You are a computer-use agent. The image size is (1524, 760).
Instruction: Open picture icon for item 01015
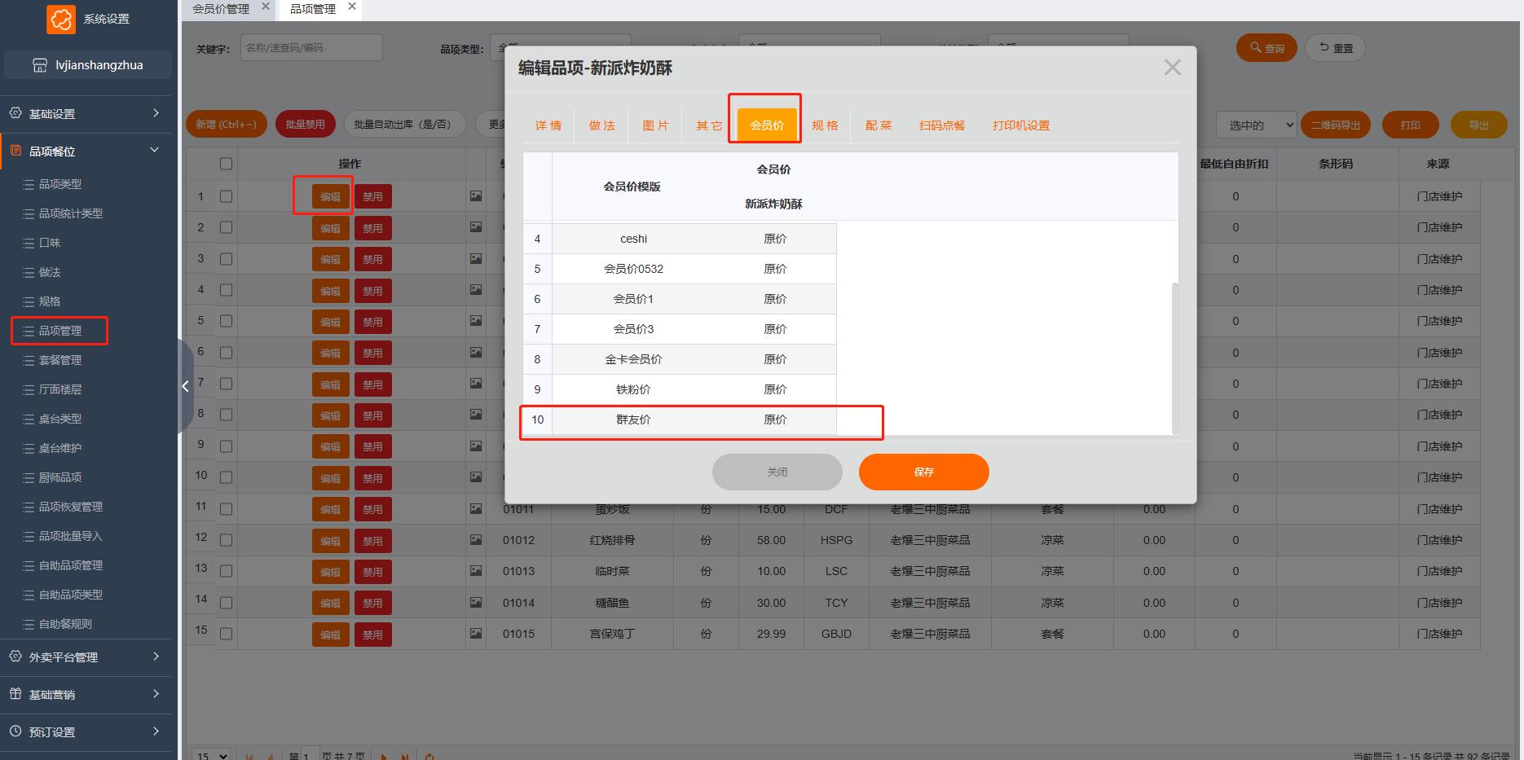pyautogui.click(x=476, y=634)
